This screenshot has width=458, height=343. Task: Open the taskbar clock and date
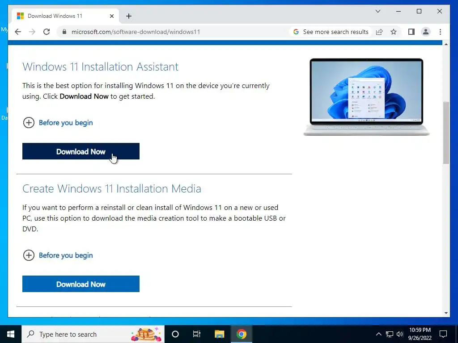click(x=420, y=334)
